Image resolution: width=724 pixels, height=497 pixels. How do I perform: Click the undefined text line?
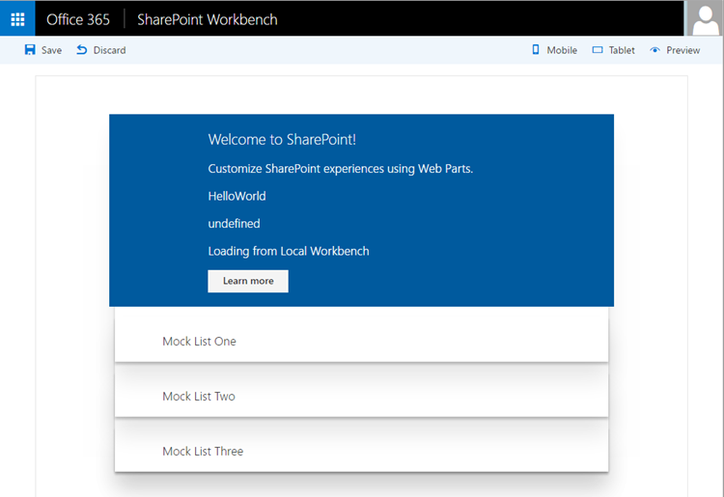(x=235, y=224)
